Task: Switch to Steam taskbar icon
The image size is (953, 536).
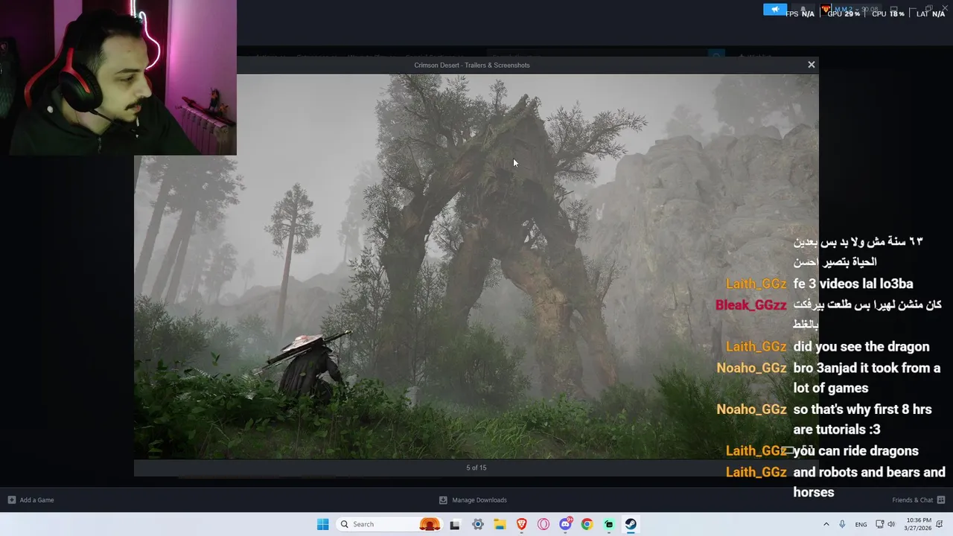Action: pos(631,524)
